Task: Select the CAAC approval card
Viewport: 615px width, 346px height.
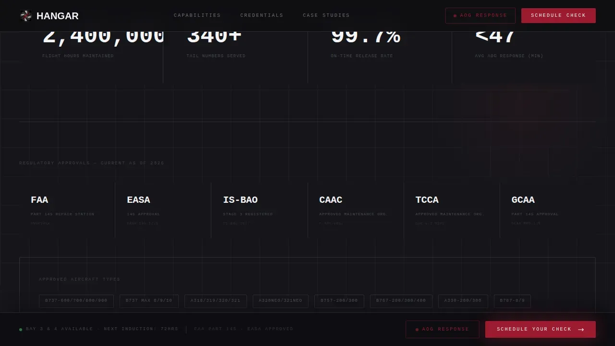Action: click(x=356, y=210)
